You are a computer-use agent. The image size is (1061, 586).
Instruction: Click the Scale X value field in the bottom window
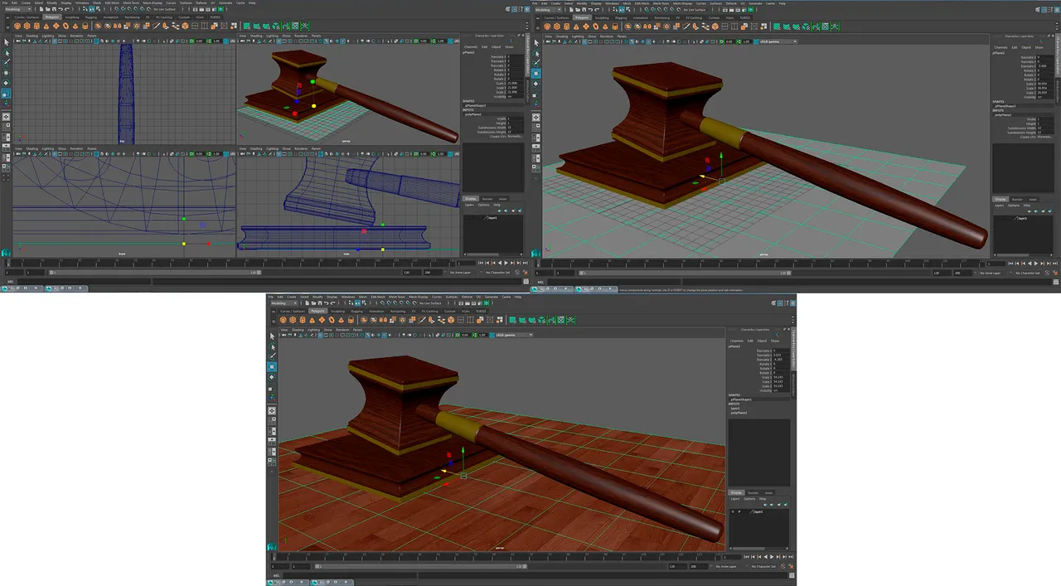pyautogui.click(x=781, y=377)
